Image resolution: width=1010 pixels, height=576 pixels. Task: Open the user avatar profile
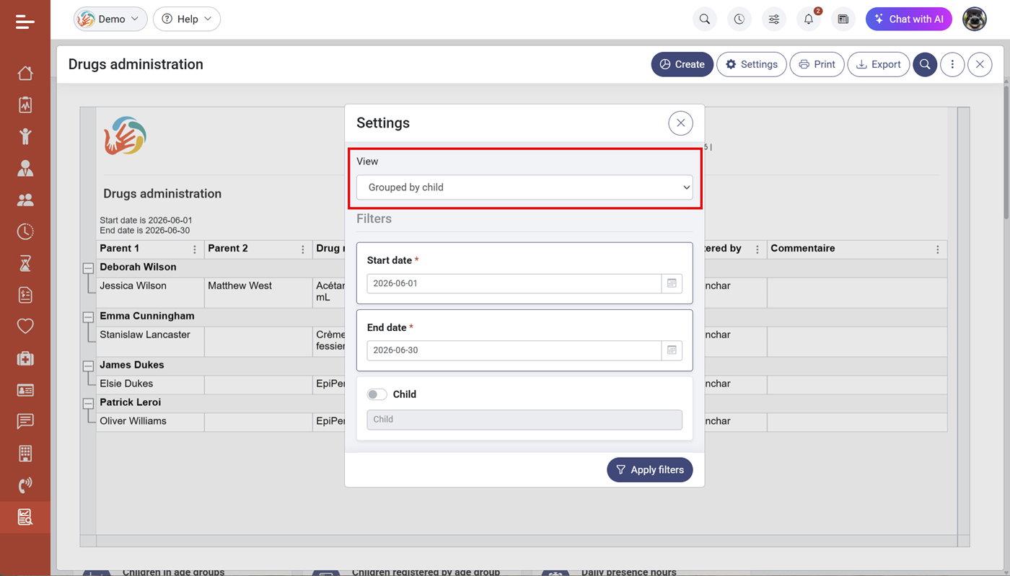975,19
